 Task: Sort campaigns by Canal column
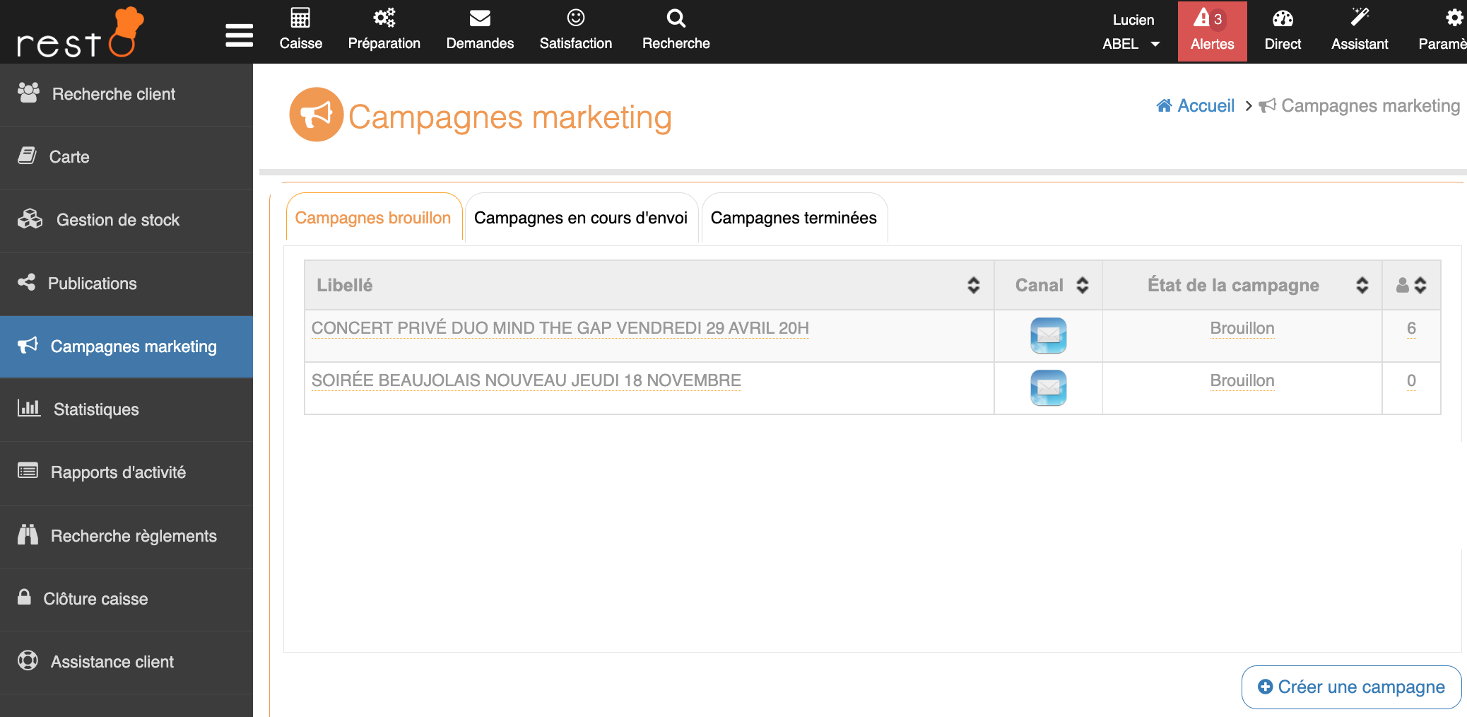1082,285
